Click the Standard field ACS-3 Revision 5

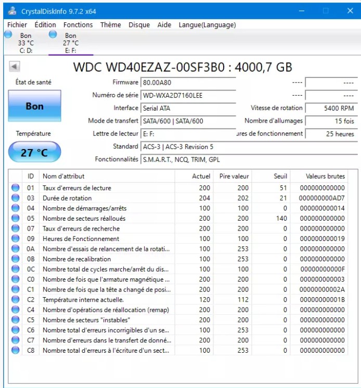click(x=249, y=147)
